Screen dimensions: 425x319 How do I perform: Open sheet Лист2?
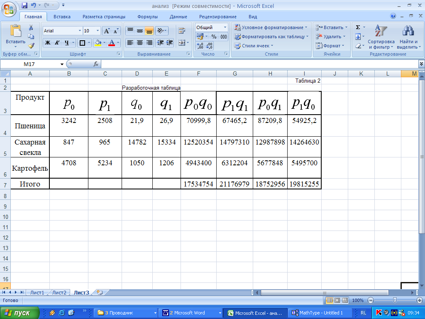(x=59, y=293)
